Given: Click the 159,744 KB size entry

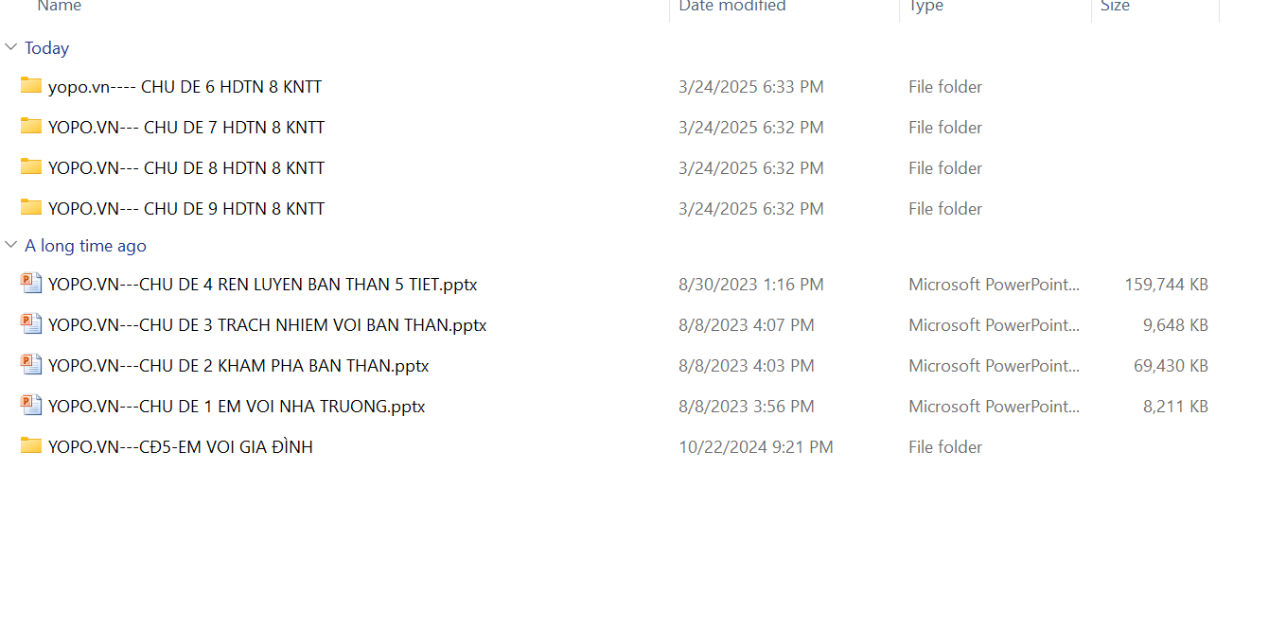Looking at the screenshot, I should tap(1166, 285).
